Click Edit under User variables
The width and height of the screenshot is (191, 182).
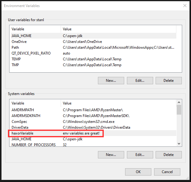(140, 81)
